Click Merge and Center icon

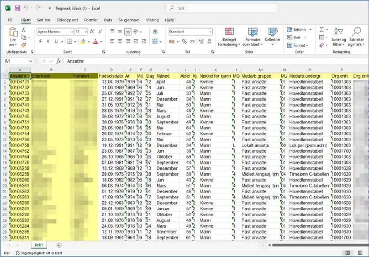tap(155, 41)
